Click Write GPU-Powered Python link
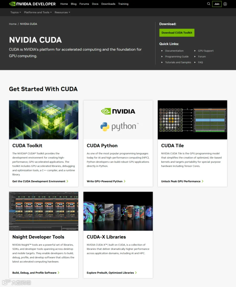Viewport: 236px width, 287px height. tap(105, 181)
